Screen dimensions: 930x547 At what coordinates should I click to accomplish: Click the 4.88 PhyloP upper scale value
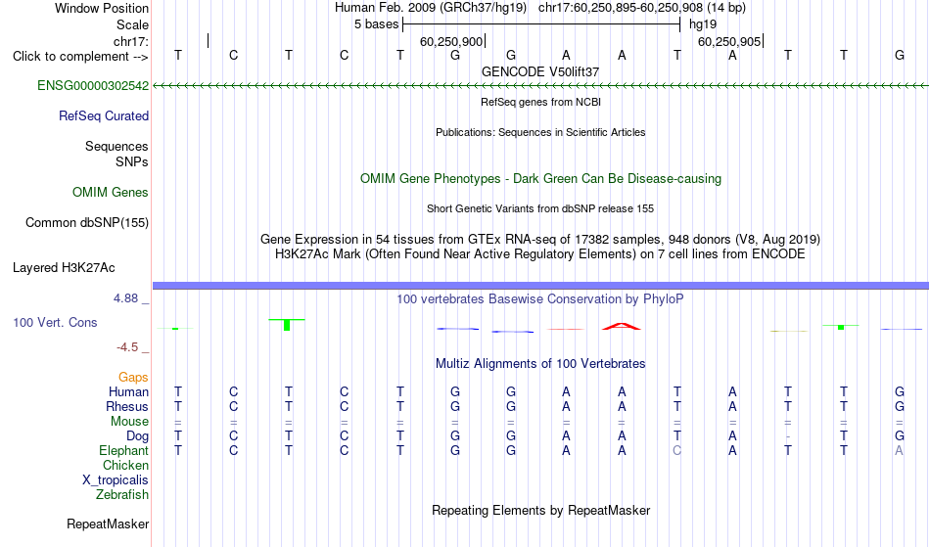125,298
